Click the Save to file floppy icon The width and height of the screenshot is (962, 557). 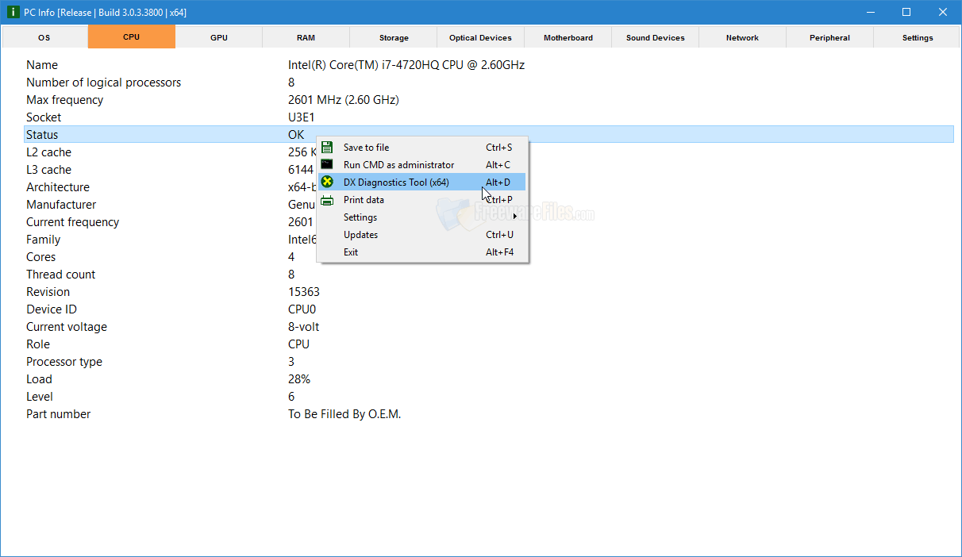[327, 147]
